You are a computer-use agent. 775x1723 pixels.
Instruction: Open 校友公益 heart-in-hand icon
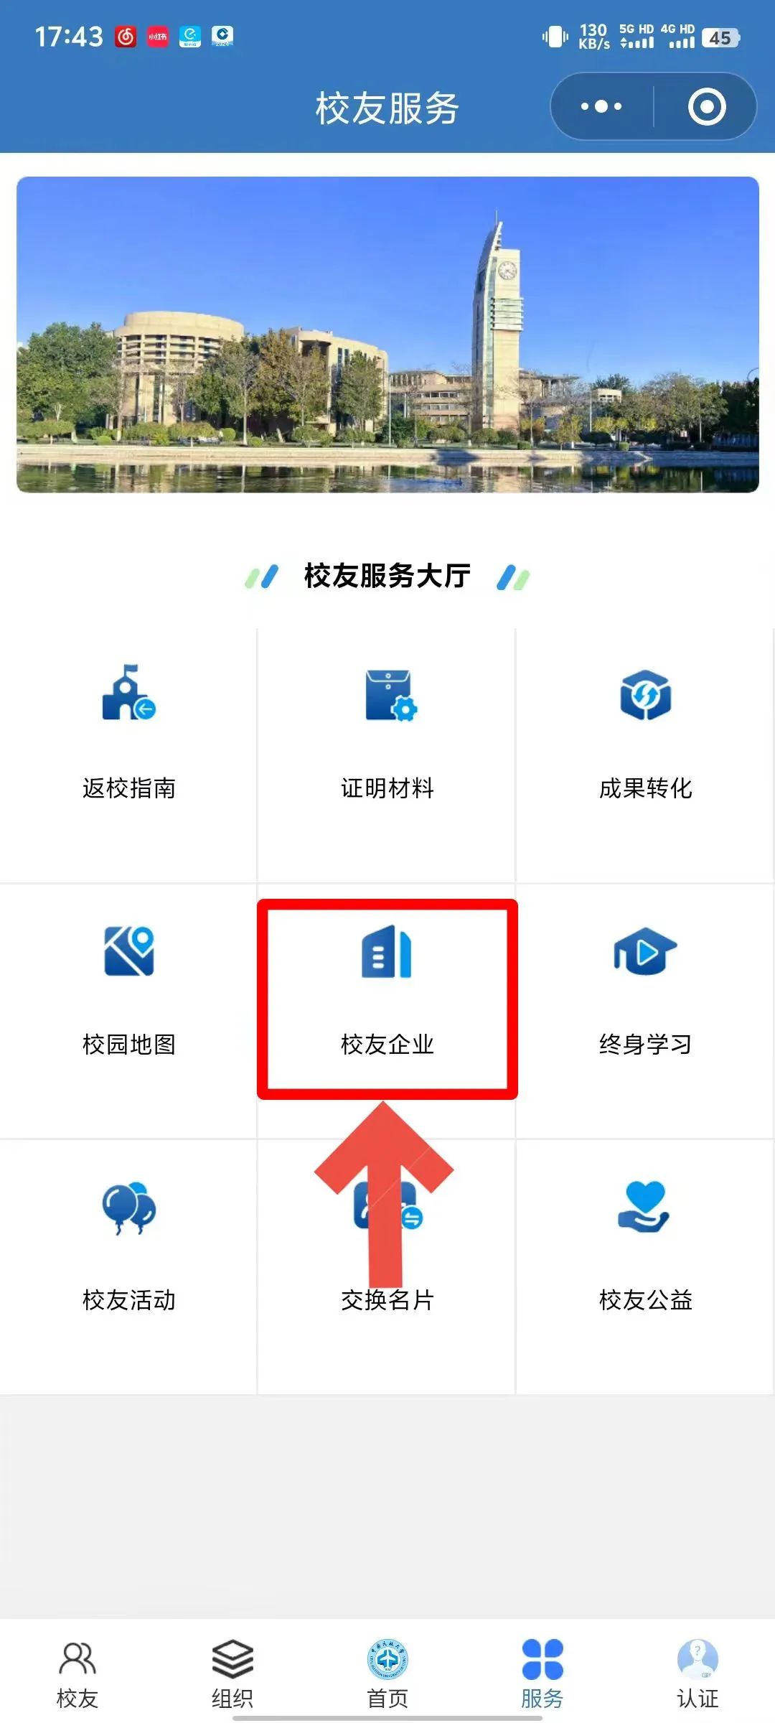pyautogui.click(x=644, y=1207)
